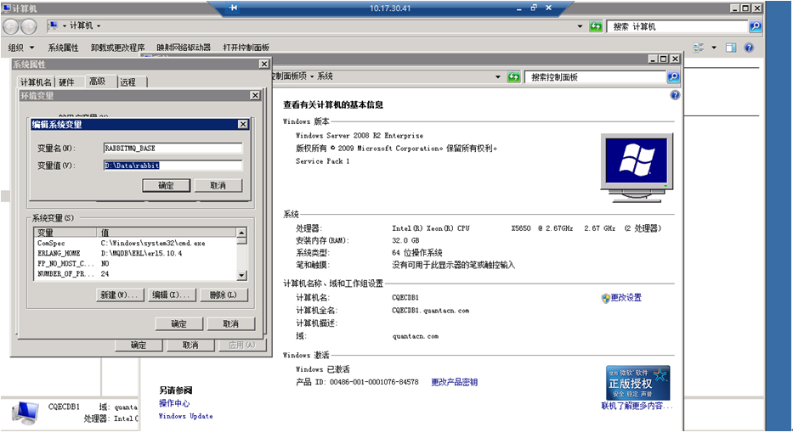Click scroll down arrow in system variables list
Screen dimensions: 793x438
click(x=241, y=275)
